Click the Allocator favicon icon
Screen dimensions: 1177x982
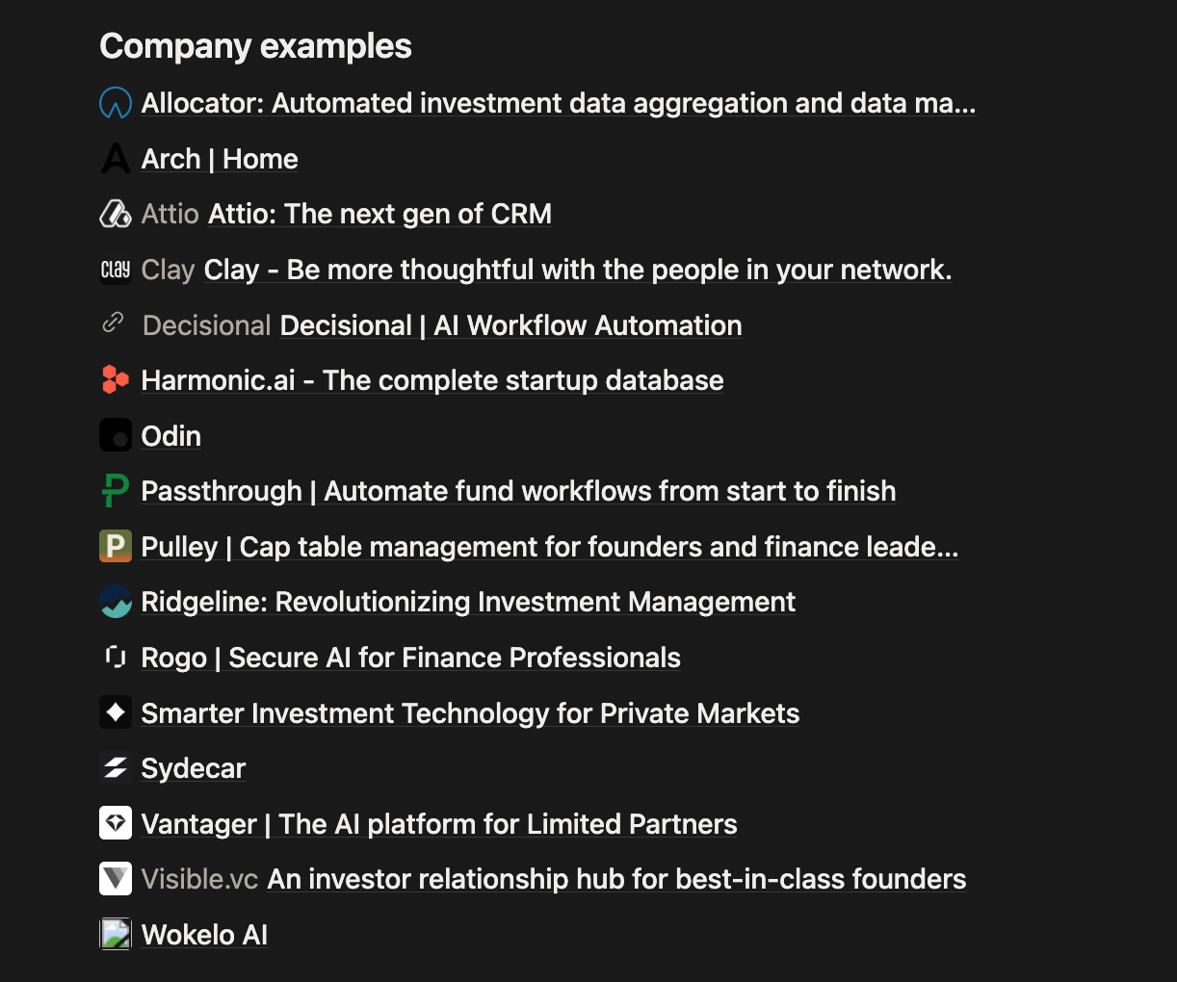coord(116,103)
